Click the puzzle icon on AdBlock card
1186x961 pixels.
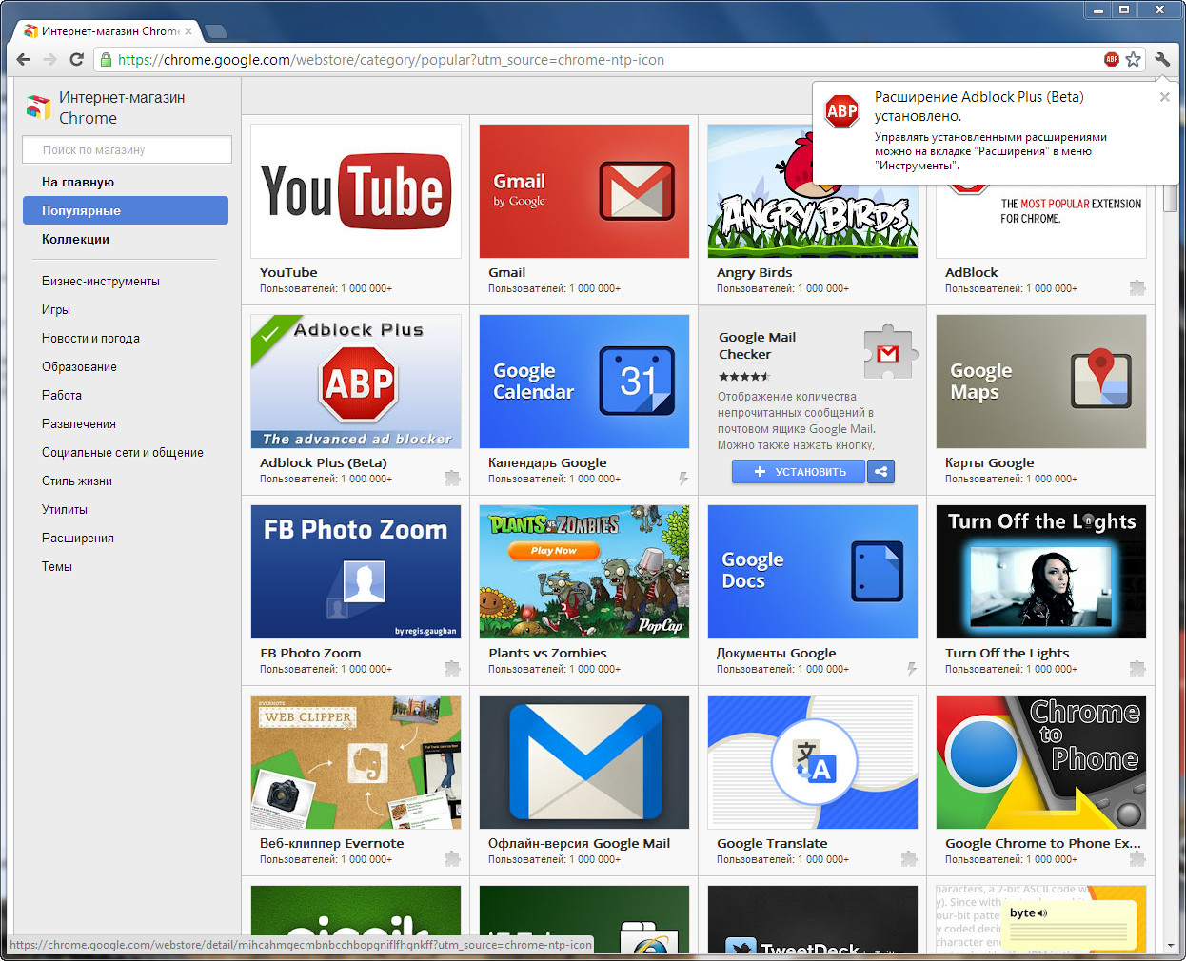click(x=1137, y=287)
